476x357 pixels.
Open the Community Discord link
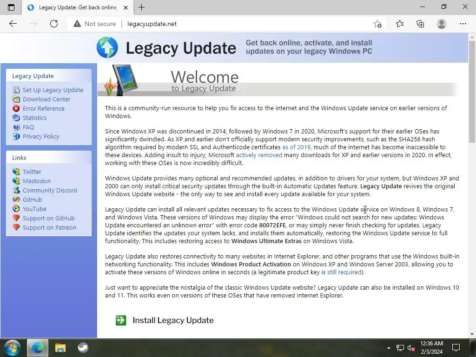tap(50, 190)
